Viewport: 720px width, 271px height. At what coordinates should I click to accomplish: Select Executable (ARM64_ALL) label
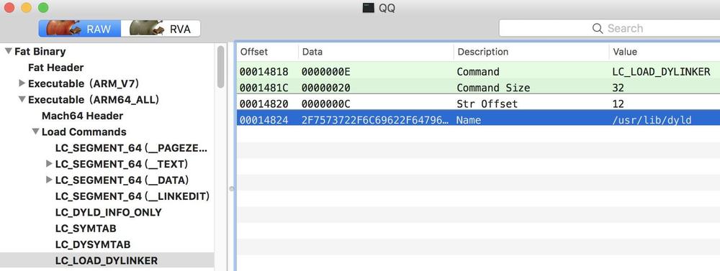94,99
